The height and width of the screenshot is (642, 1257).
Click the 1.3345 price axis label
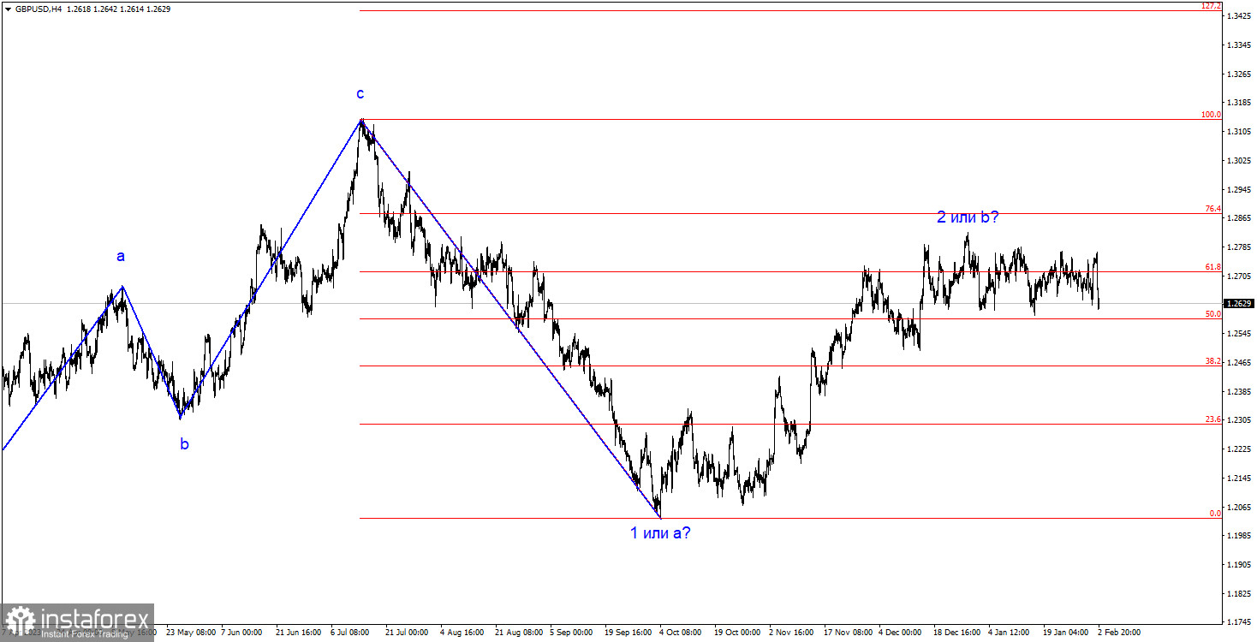pyautogui.click(x=1238, y=45)
